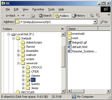Select the Guests folder icon
The image size is (112, 100).
click(28, 84)
